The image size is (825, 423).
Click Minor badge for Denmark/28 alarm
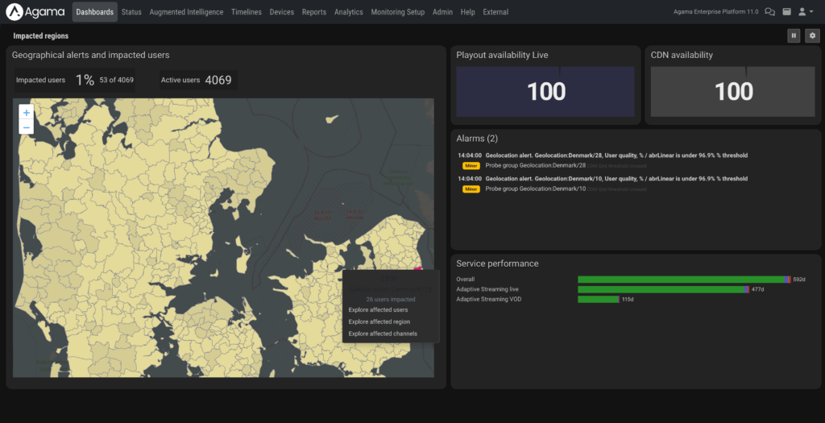[x=471, y=165]
